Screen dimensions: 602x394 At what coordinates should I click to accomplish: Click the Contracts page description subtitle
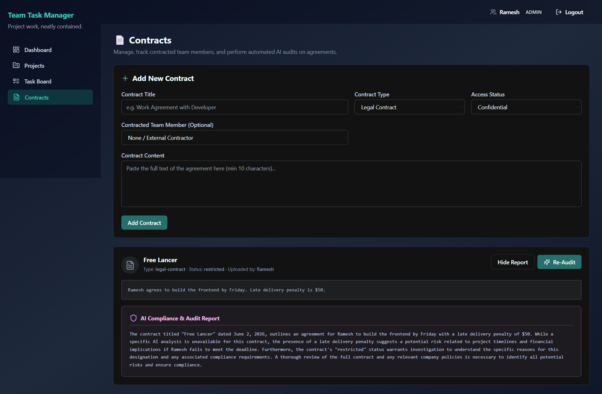click(225, 52)
